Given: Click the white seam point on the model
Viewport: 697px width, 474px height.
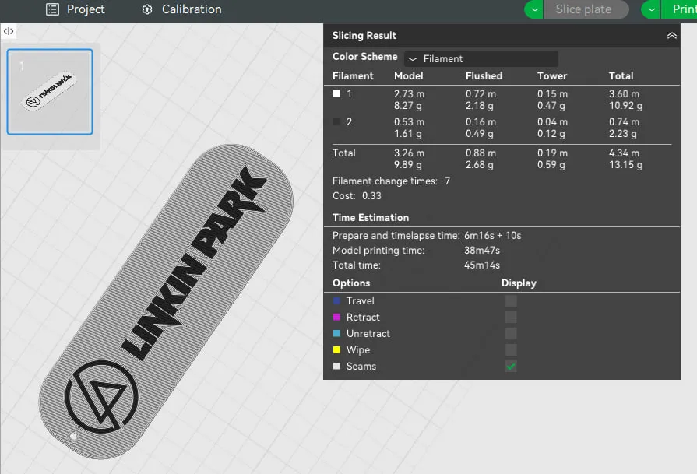Looking at the screenshot, I should click(x=73, y=436).
